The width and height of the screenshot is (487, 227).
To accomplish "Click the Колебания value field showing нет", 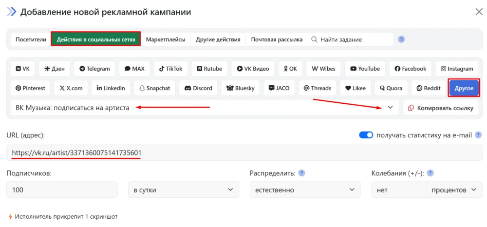I will pyautogui.click(x=399, y=190).
